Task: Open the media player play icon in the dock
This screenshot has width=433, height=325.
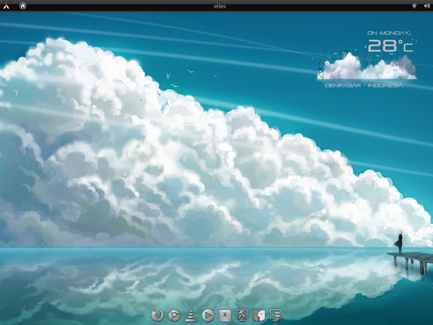Action: [208, 315]
